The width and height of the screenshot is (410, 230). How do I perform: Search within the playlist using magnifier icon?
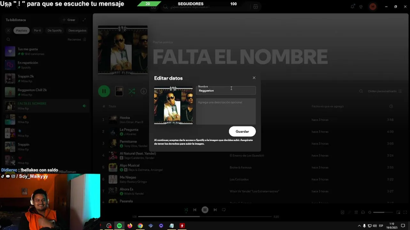tap(361, 91)
